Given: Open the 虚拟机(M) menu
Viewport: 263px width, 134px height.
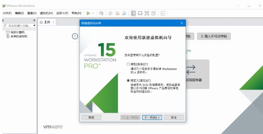Looking at the screenshot, I should click(46, 13).
